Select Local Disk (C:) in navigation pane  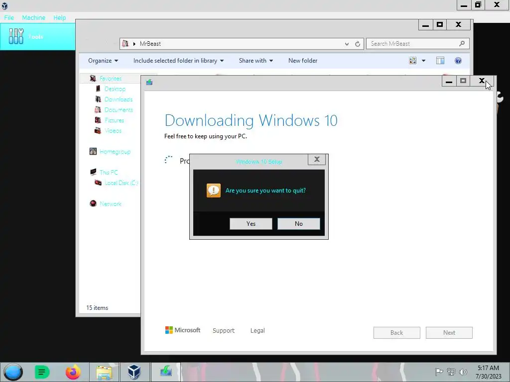(122, 183)
